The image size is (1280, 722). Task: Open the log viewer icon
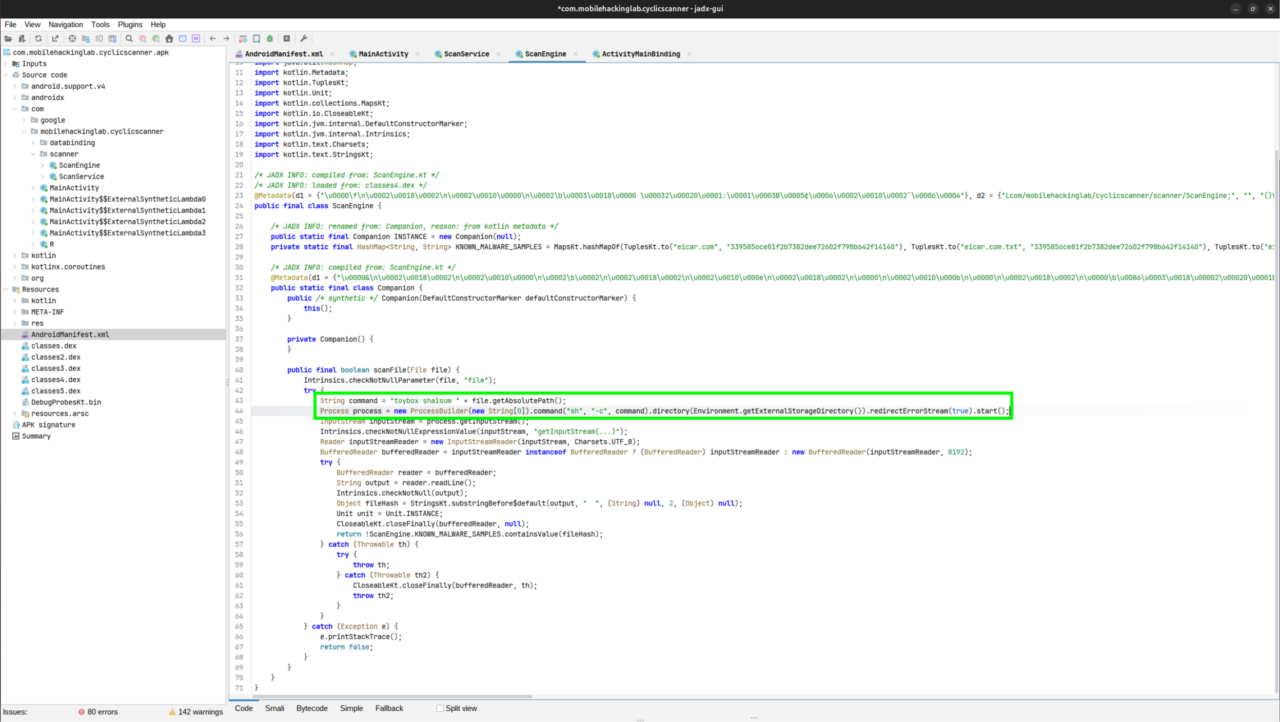(x=287, y=38)
